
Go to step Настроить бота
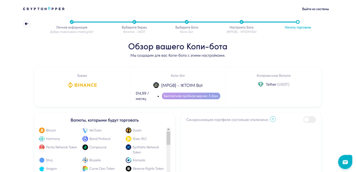click(242, 28)
